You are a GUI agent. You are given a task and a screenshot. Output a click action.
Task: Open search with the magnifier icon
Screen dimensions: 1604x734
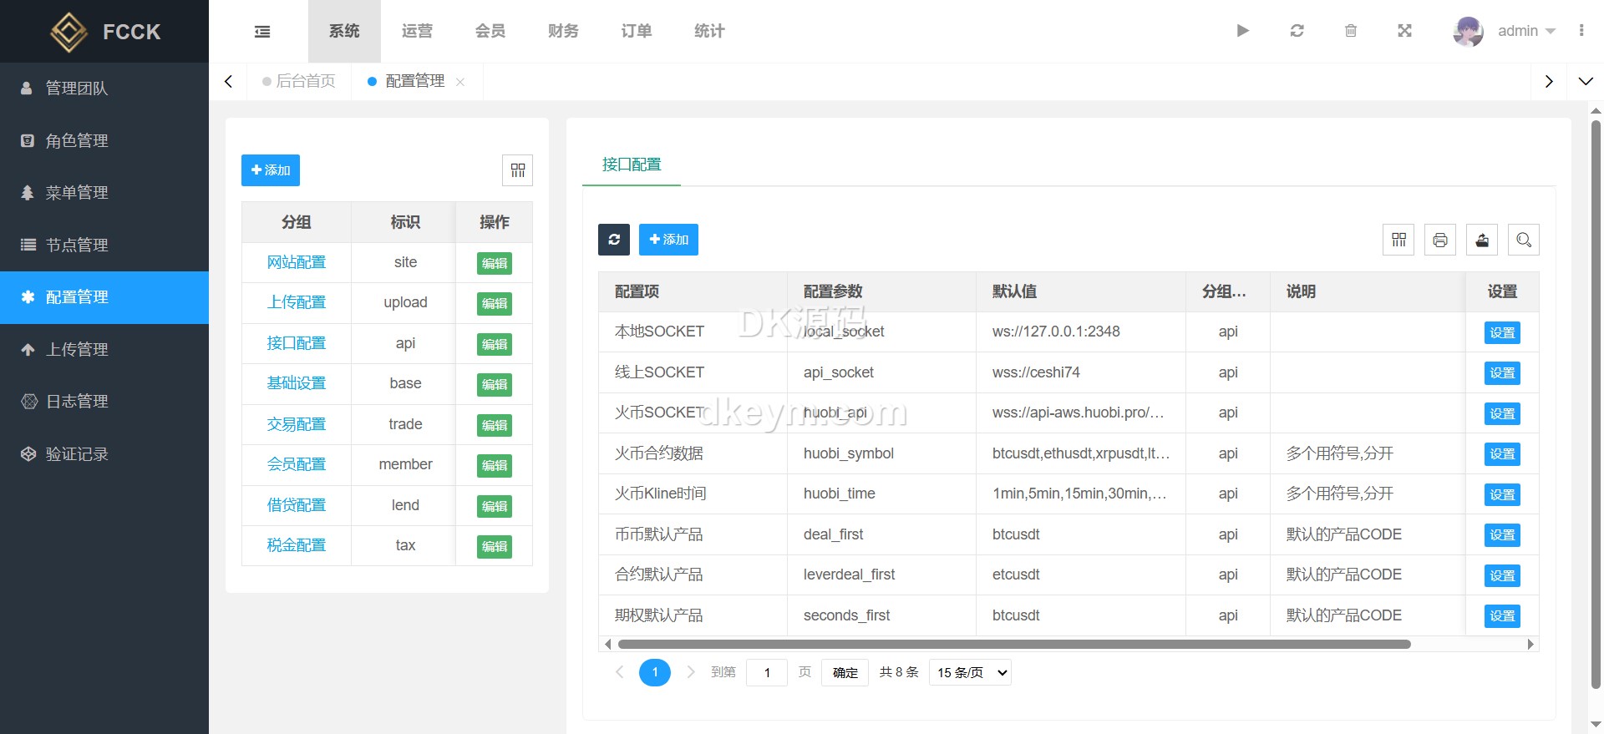click(1524, 240)
